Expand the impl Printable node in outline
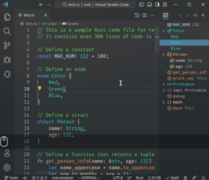 click(x=163, y=90)
